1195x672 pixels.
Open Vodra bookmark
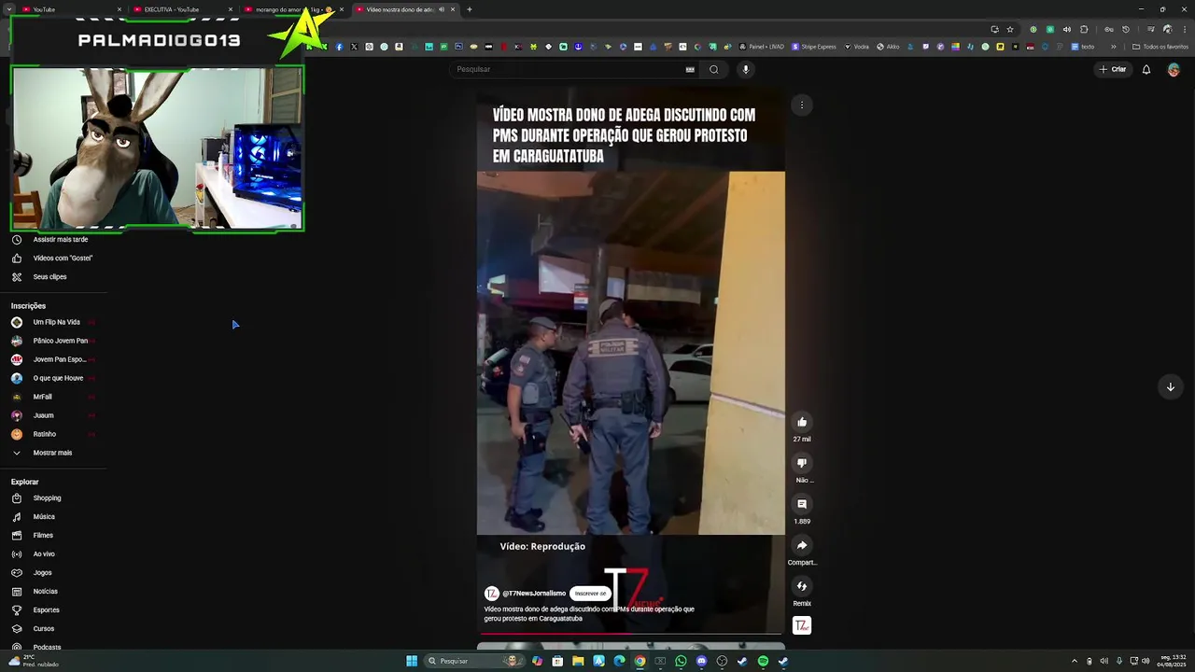856,47
